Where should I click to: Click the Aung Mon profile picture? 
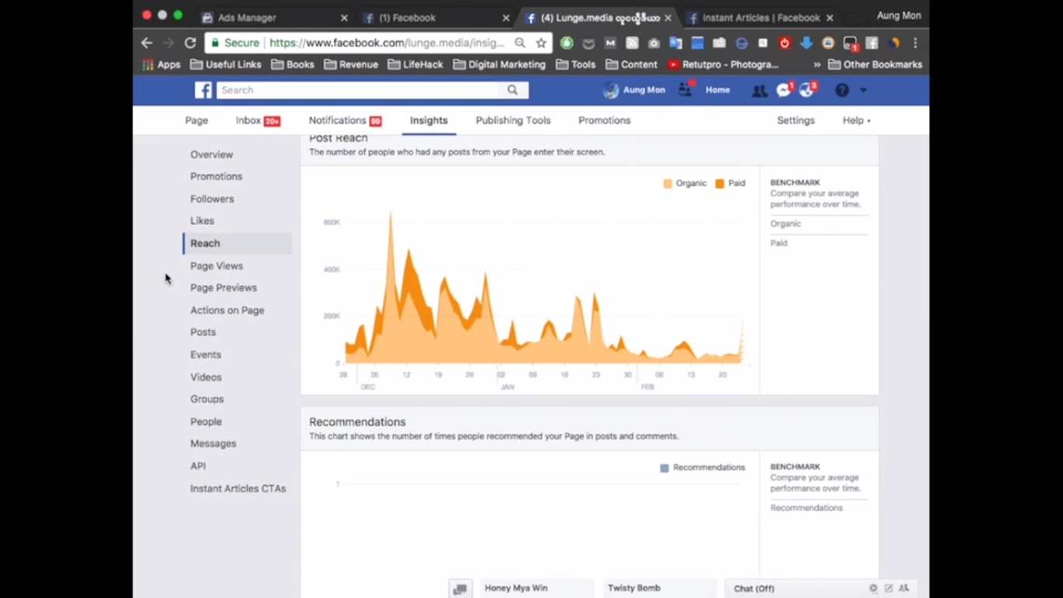pos(612,90)
